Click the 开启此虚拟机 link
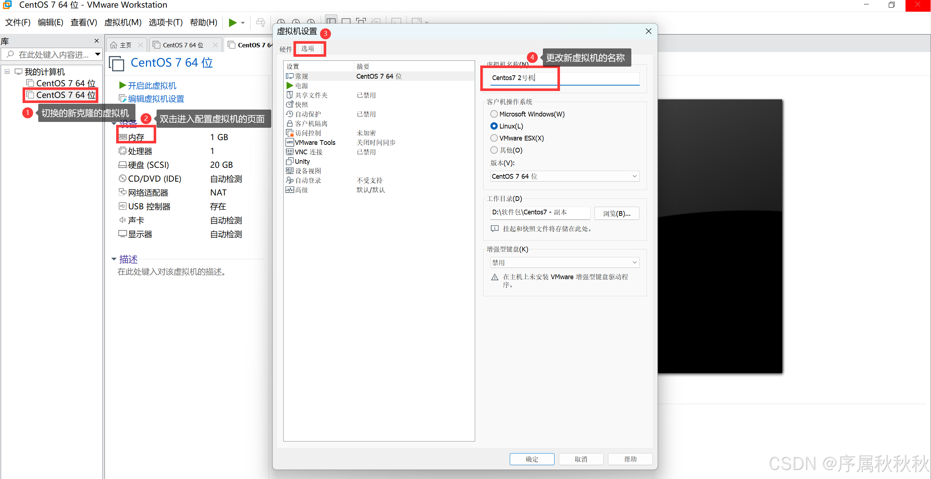Viewport: 931px width, 479px height. point(152,86)
